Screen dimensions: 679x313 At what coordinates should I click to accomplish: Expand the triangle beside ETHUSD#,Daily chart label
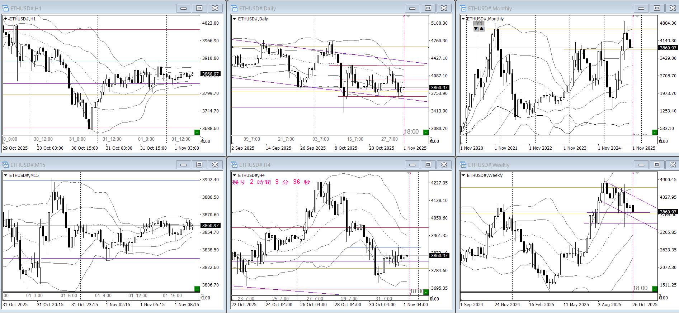pos(235,19)
